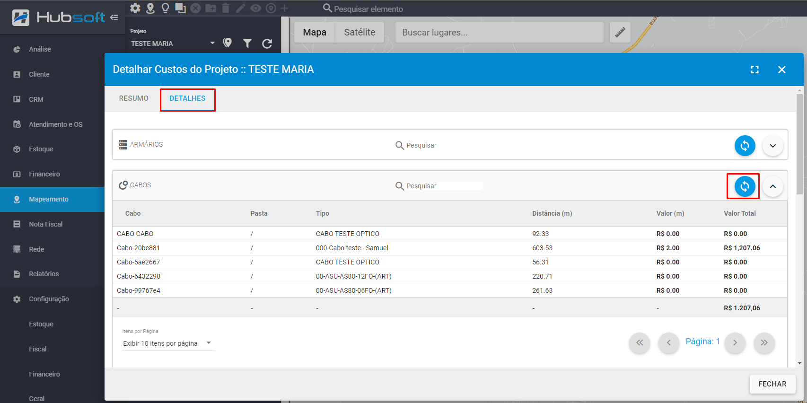Go to the last page of results

click(x=764, y=343)
